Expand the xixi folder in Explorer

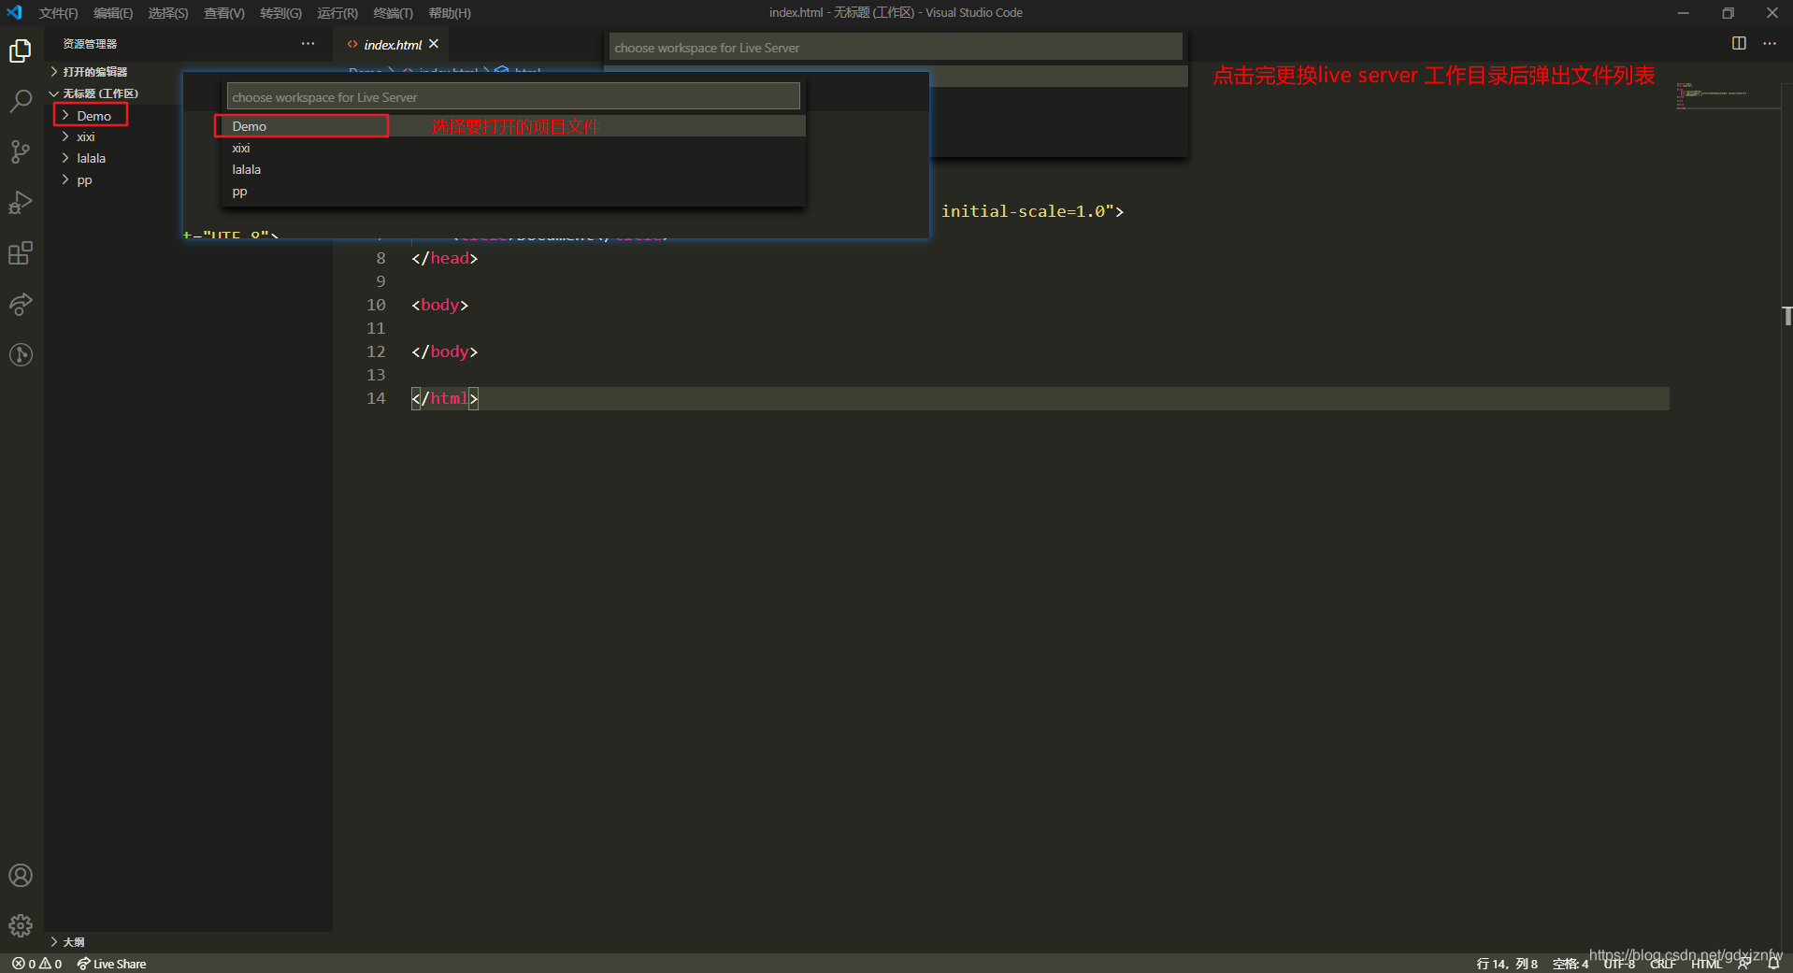click(85, 136)
